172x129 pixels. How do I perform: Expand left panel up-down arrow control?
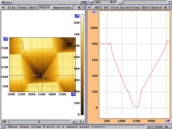pyautogui.click(x=79, y=7)
